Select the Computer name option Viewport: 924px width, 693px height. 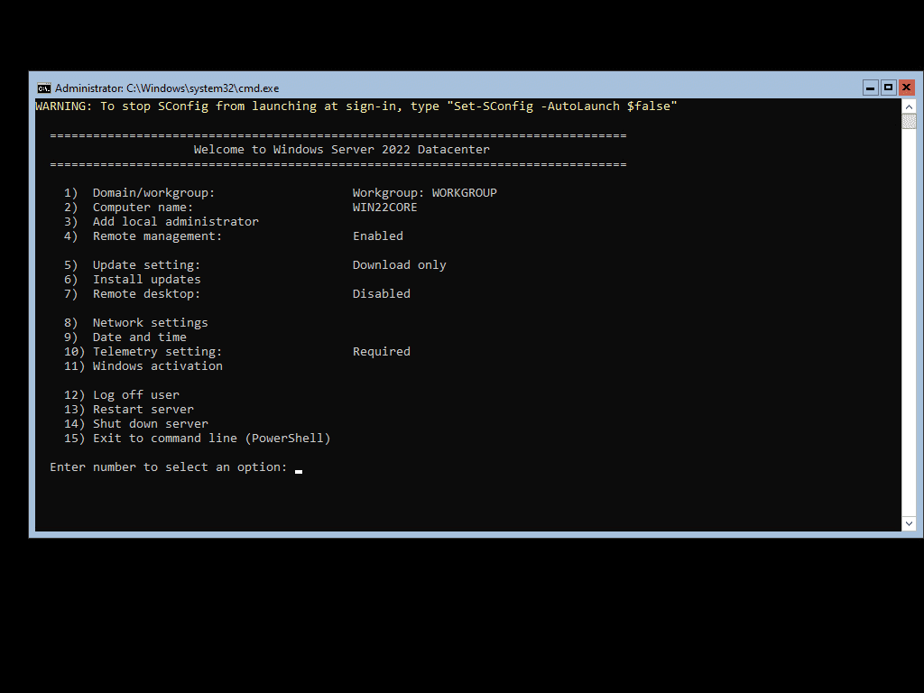(144, 207)
